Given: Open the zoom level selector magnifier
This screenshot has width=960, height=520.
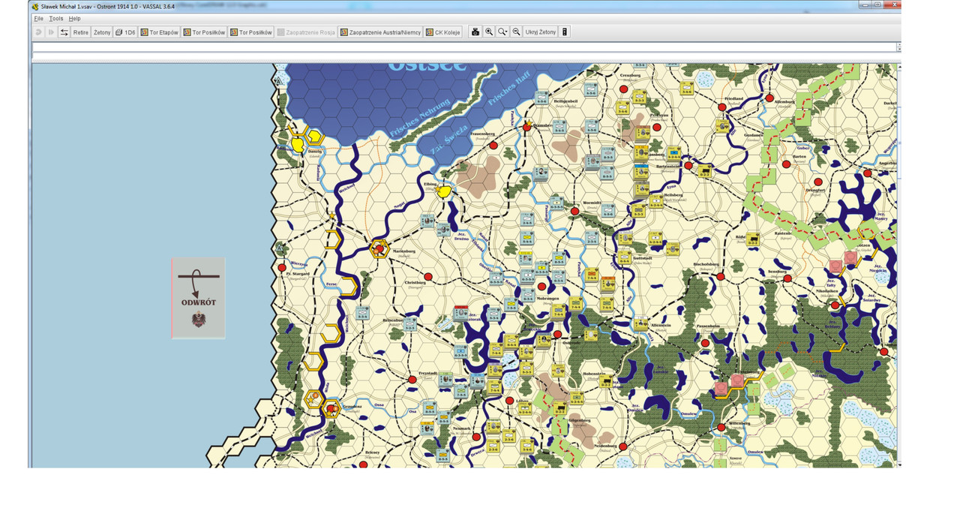Looking at the screenshot, I should (502, 32).
